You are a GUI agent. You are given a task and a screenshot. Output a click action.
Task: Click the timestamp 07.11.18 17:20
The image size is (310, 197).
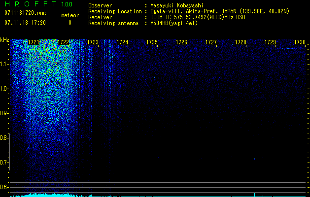click(x=25, y=23)
